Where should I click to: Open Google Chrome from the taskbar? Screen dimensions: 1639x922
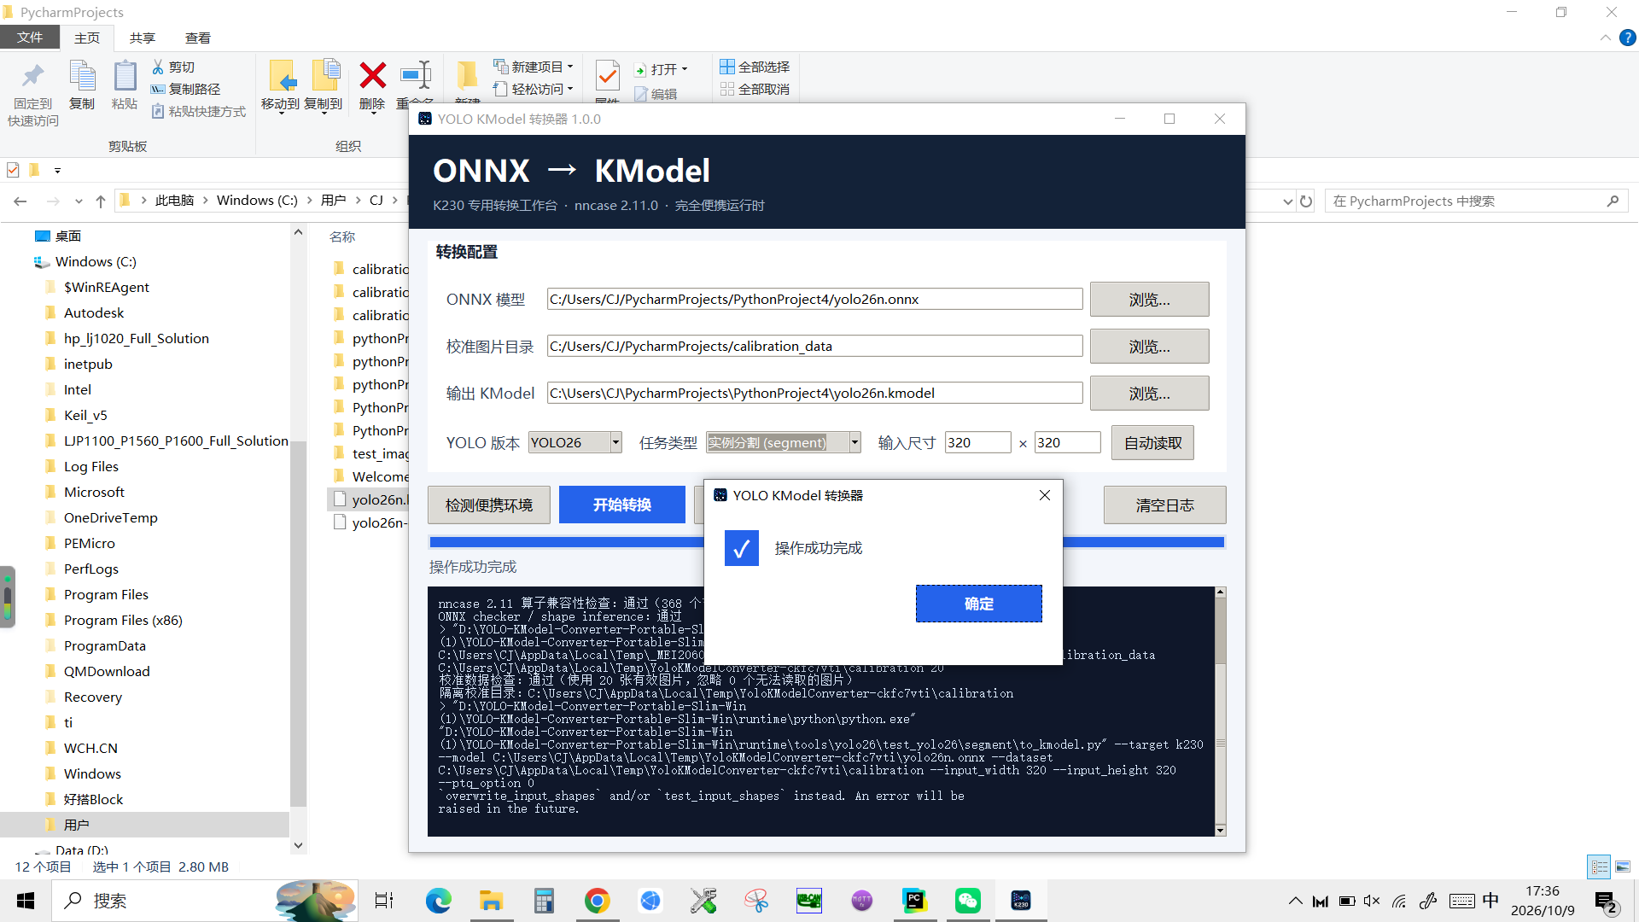pyautogui.click(x=598, y=900)
